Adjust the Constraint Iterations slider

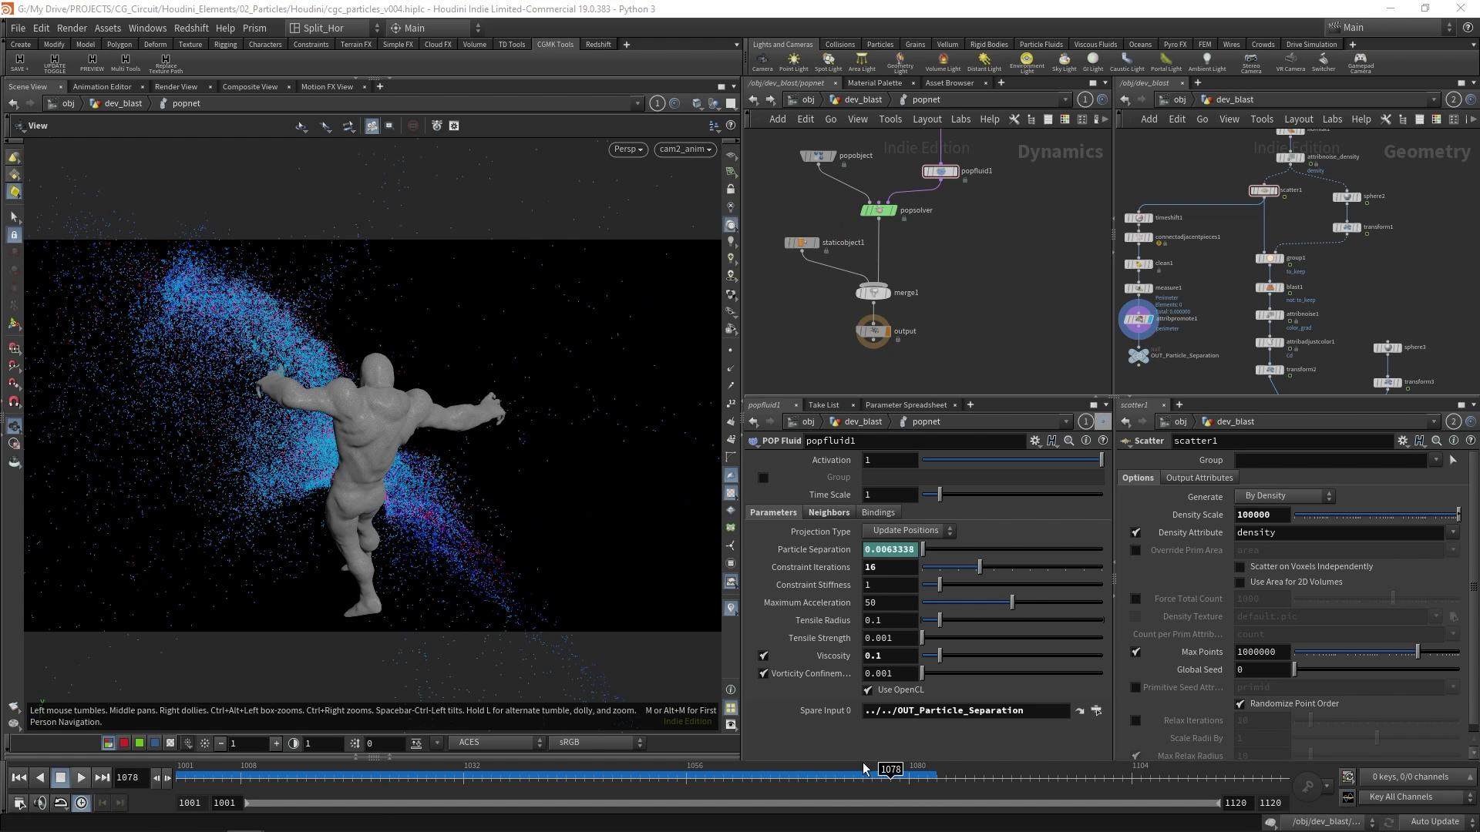(1012, 568)
